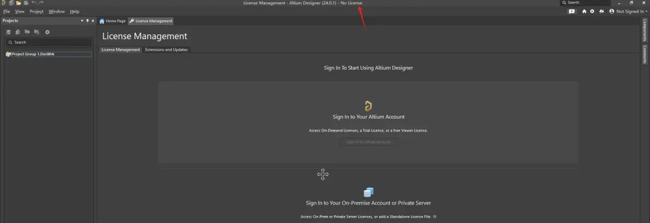Viewport: 650px width, 223px height.
Task: Click the Redo arrow in the title bar
Action: coord(41,3)
